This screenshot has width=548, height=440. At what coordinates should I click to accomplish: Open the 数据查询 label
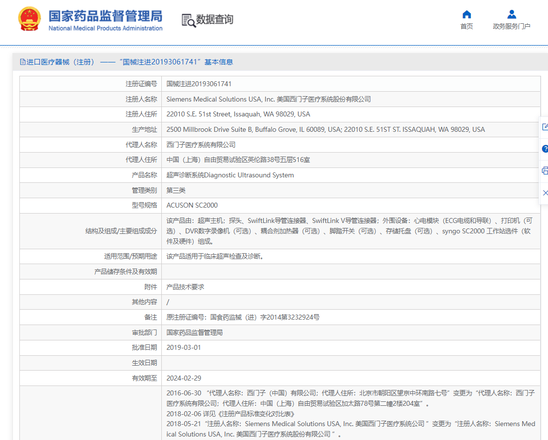214,19
